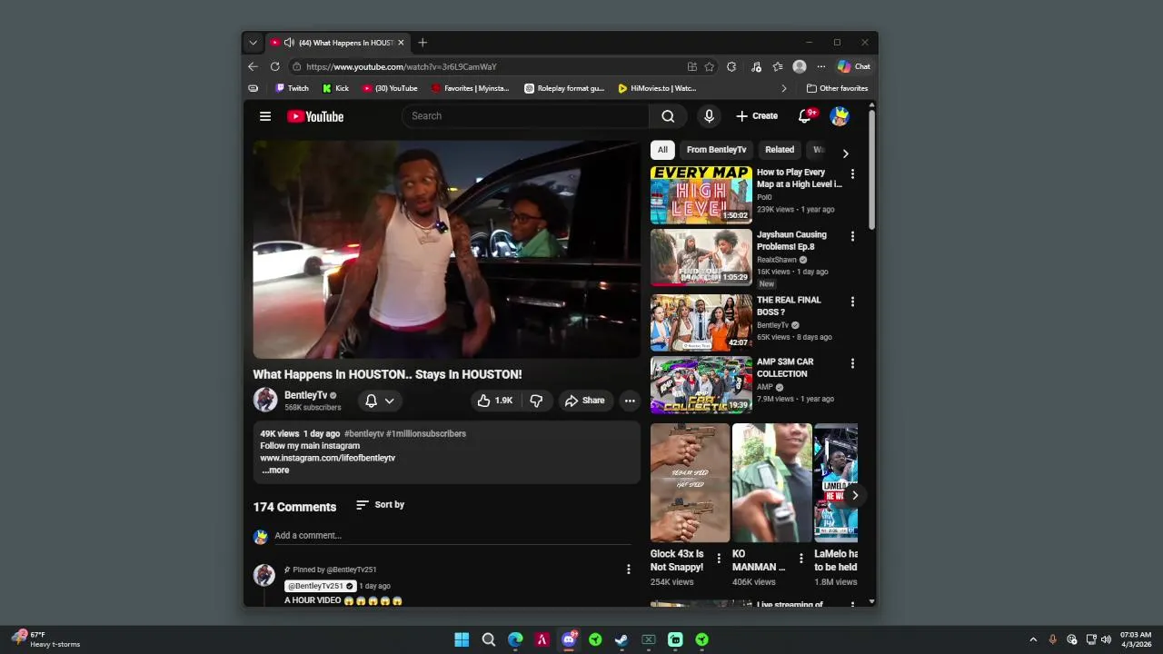Open the Roleplay format guide bookmark

pyautogui.click(x=564, y=88)
